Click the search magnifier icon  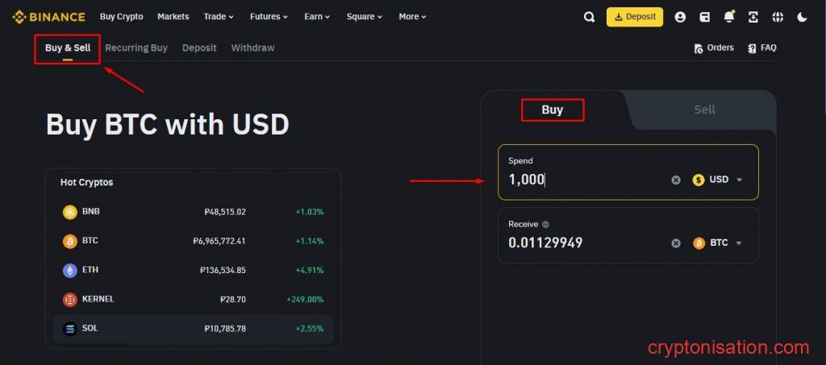tap(589, 17)
